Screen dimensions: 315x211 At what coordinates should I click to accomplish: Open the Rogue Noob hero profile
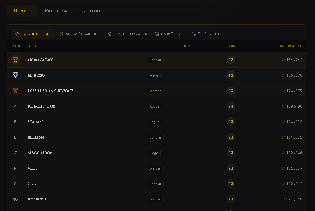pos(41,106)
